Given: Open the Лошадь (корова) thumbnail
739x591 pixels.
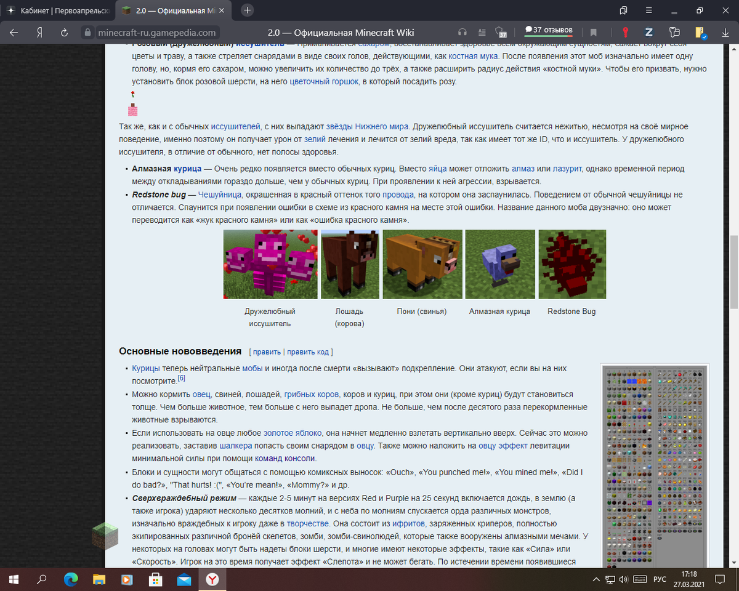Looking at the screenshot, I should click(x=350, y=264).
